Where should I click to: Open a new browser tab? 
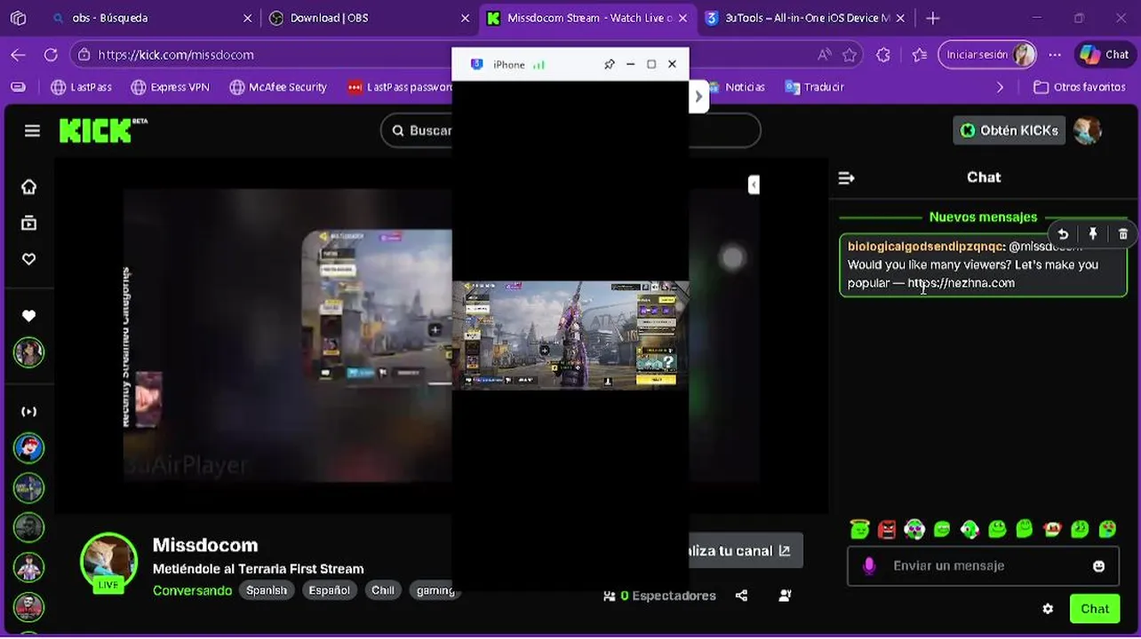932,18
